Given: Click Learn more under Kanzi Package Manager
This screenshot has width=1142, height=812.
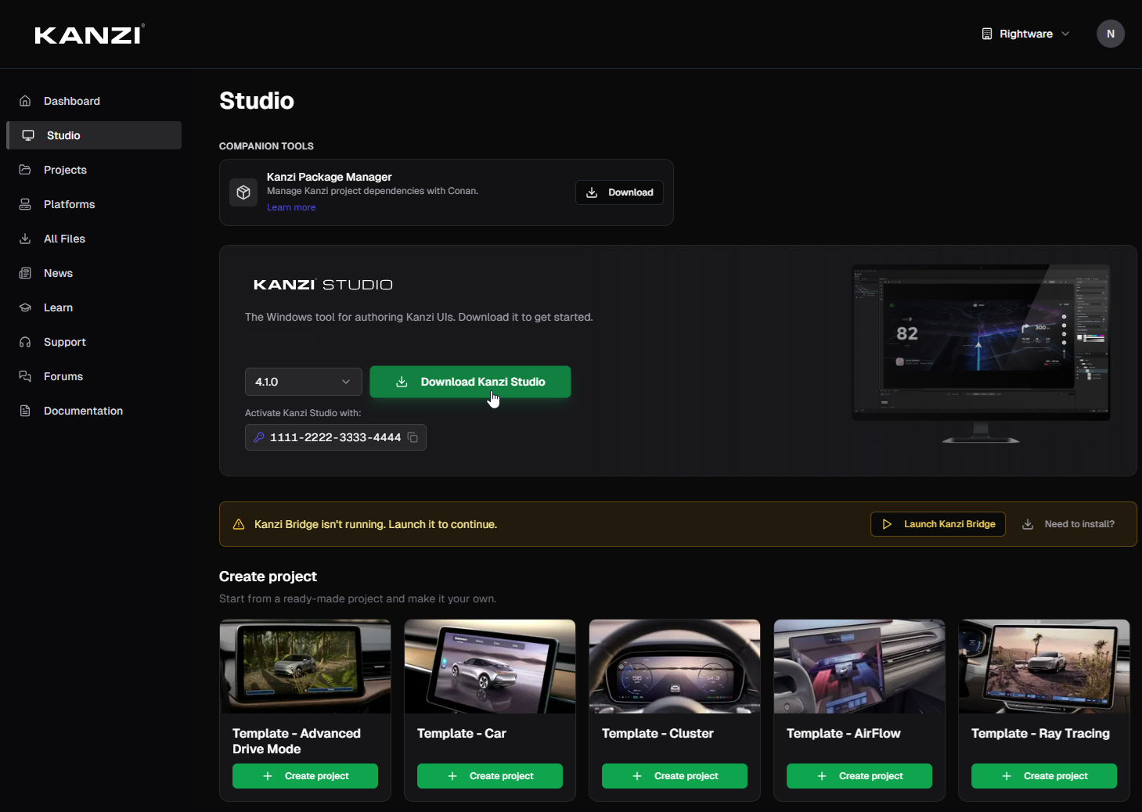Looking at the screenshot, I should pos(291,207).
